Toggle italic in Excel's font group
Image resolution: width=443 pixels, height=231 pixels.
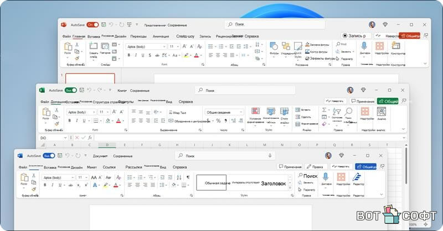point(76,120)
